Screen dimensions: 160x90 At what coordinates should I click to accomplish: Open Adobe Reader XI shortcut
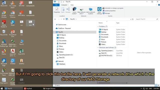coord(4,24)
